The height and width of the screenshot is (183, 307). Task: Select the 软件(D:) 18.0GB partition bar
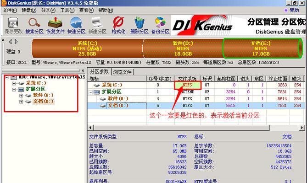pos(183,48)
